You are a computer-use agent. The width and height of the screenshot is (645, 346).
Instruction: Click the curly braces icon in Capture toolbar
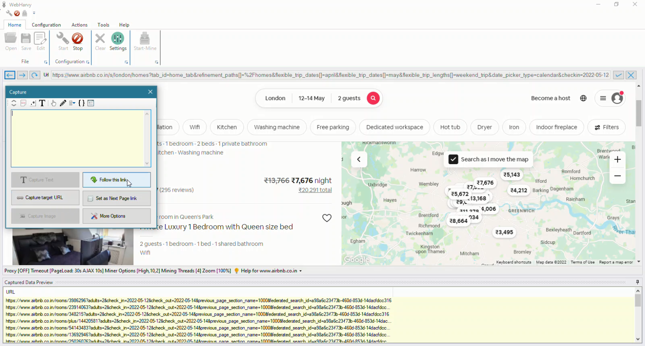(x=81, y=103)
